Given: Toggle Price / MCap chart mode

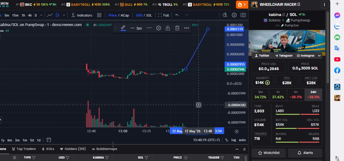Looking at the screenshot, I should tap(119, 15).
